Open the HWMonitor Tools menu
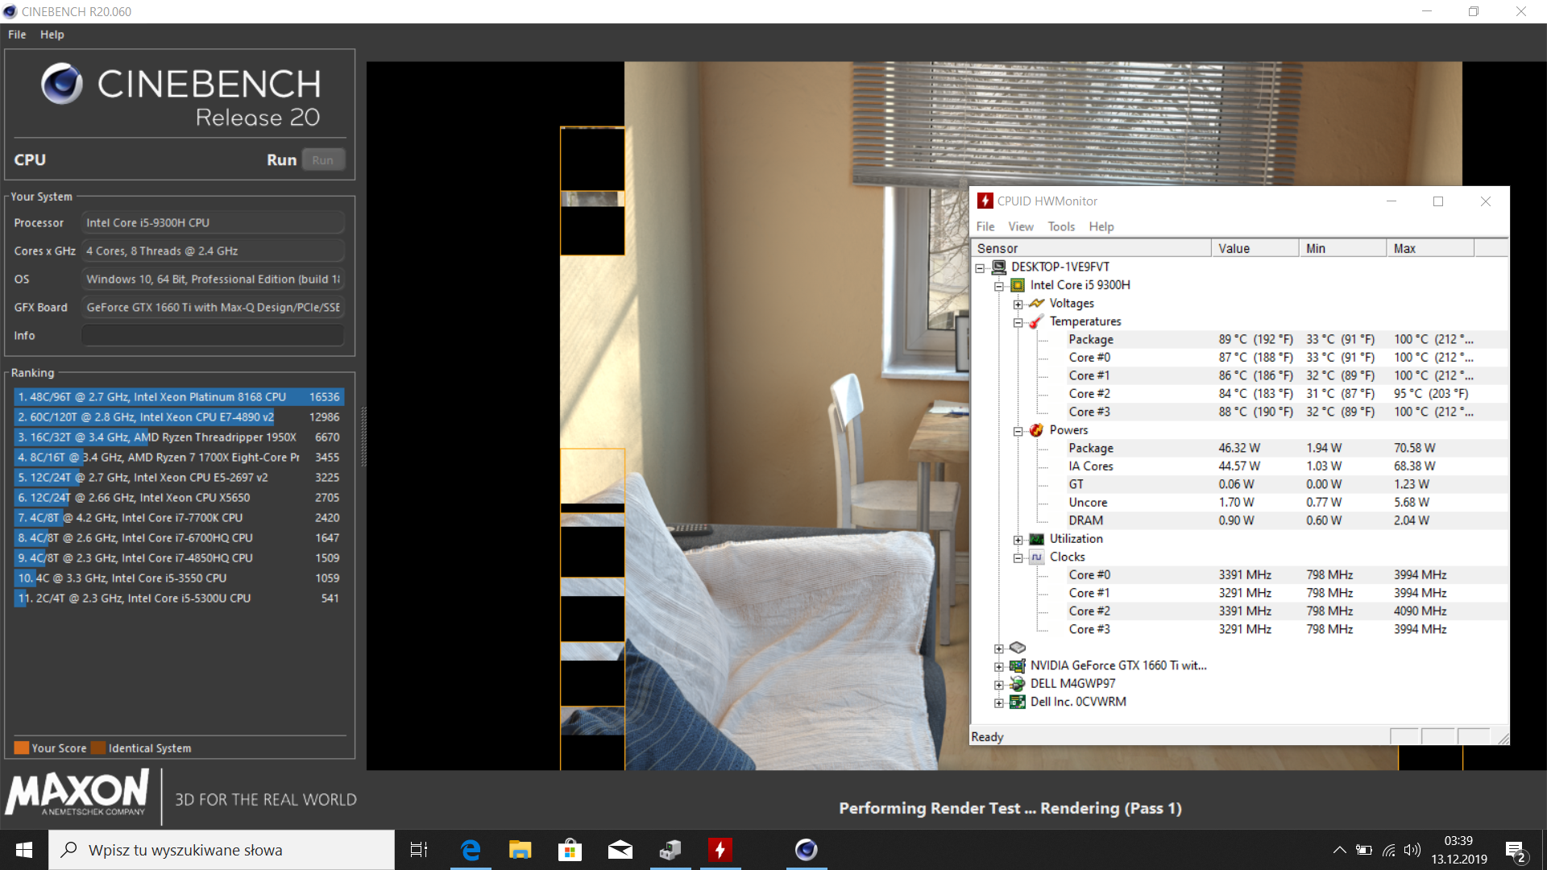 [x=1060, y=226]
